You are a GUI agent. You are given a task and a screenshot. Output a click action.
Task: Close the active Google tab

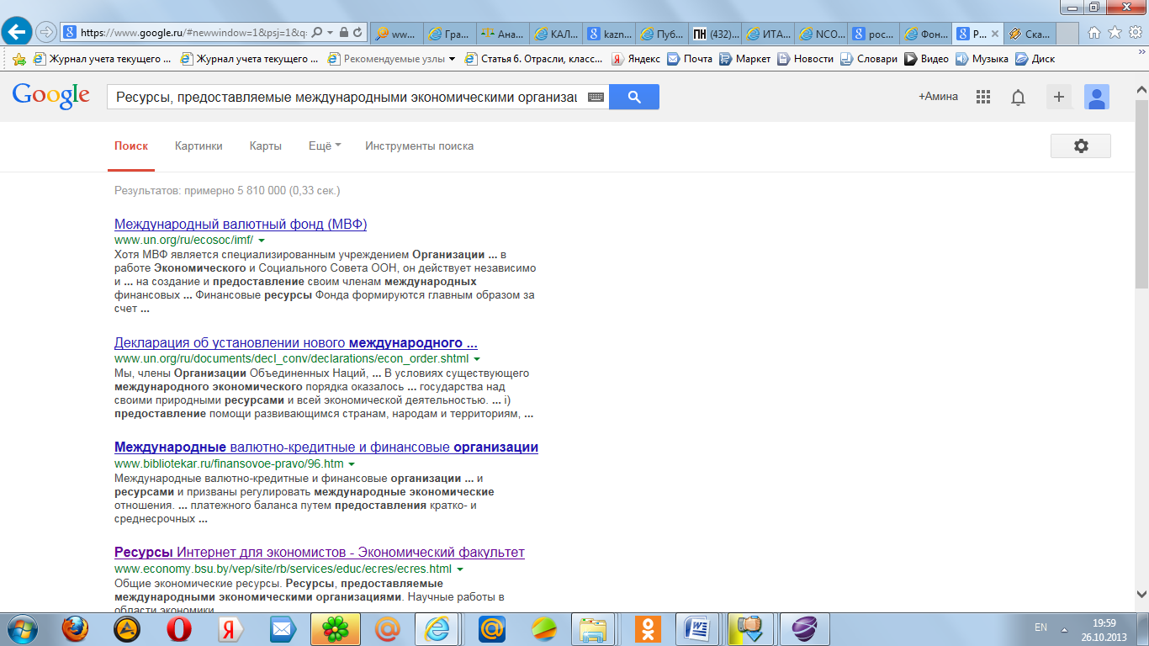pyautogui.click(x=995, y=34)
